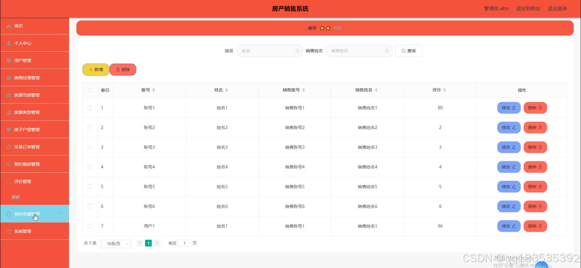Click the search icon in 姓名 field

[297, 51]
